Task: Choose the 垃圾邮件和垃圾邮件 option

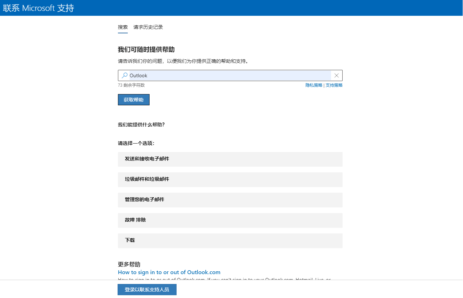Action: tap(230, 179)
